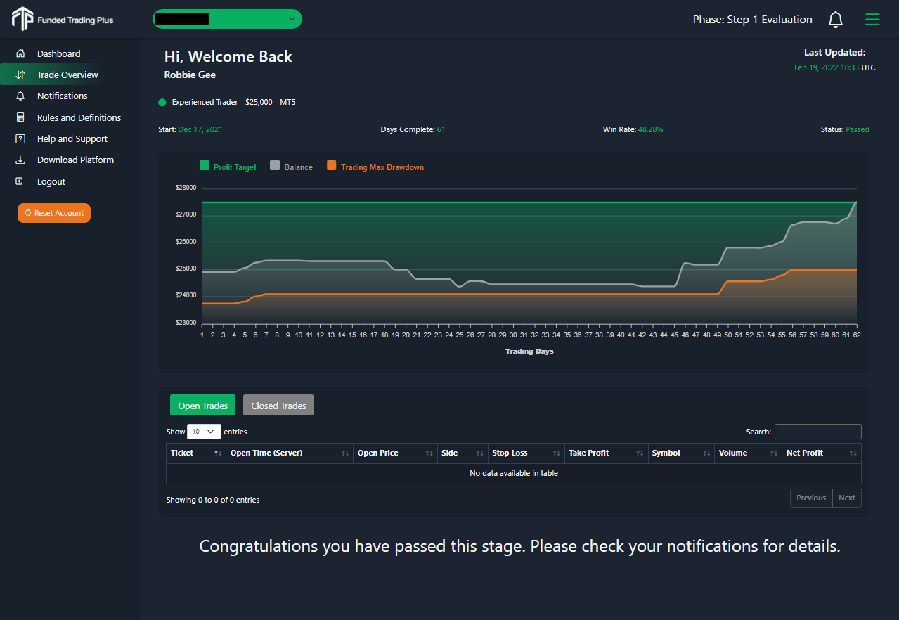Sort table by Volume column
This screenshot has height=620, width=899.
pyautogui.click(x=748, y=453)
